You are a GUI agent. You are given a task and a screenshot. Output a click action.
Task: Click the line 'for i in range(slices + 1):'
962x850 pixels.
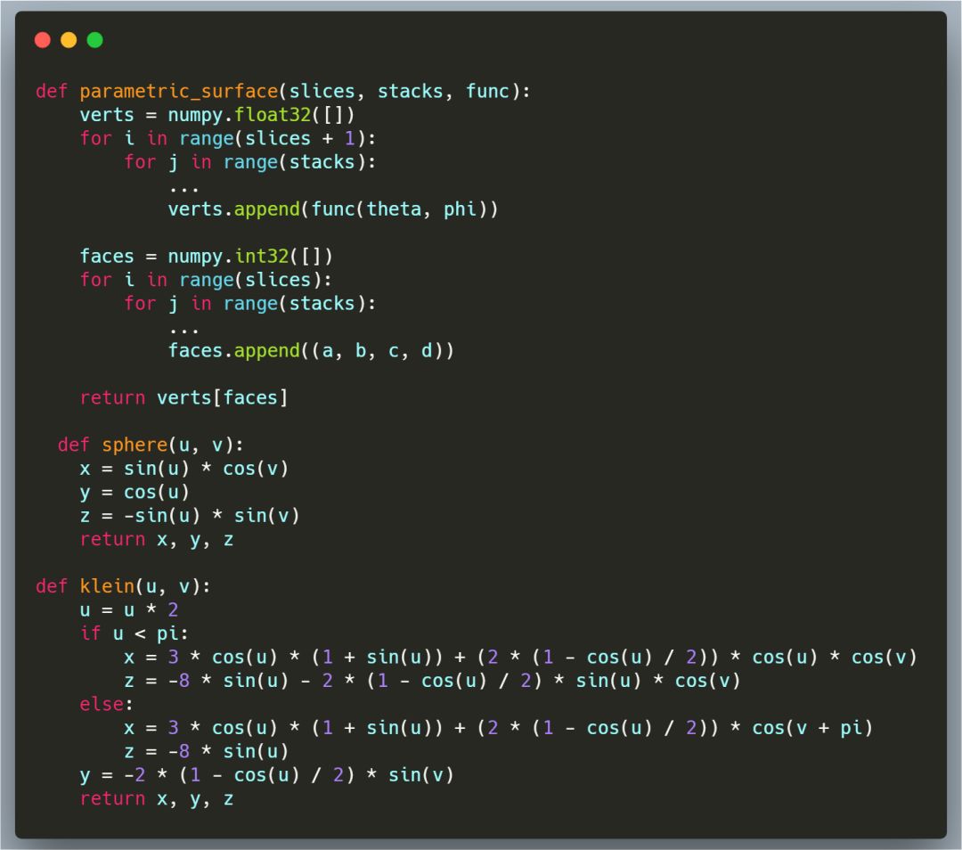228,139
